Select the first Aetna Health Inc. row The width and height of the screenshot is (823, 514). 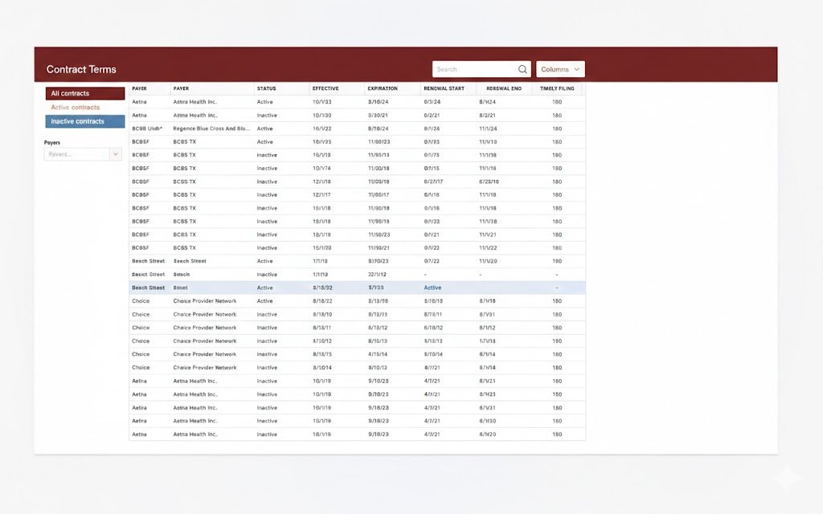point(195,102)
